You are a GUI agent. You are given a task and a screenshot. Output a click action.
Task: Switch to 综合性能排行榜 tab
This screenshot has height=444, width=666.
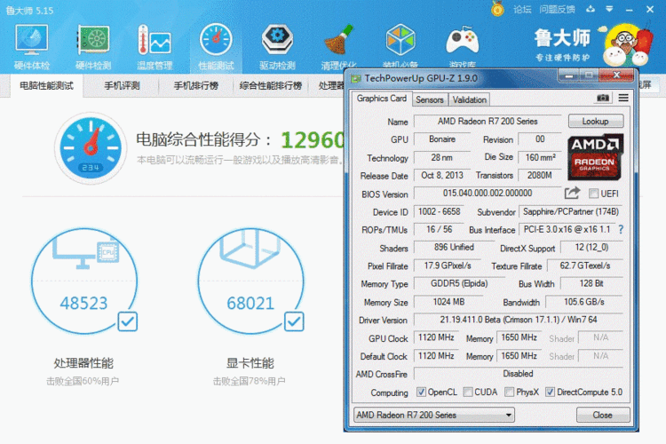point(271,86)
